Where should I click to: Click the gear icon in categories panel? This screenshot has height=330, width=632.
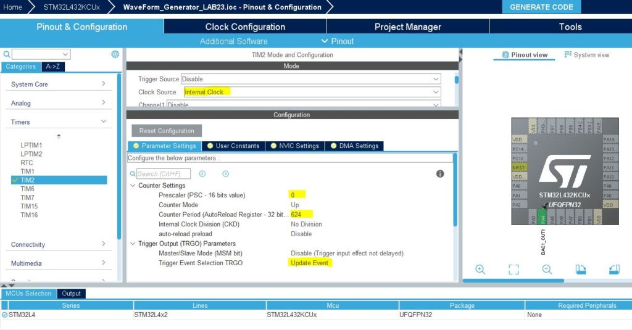coord(115,54)
